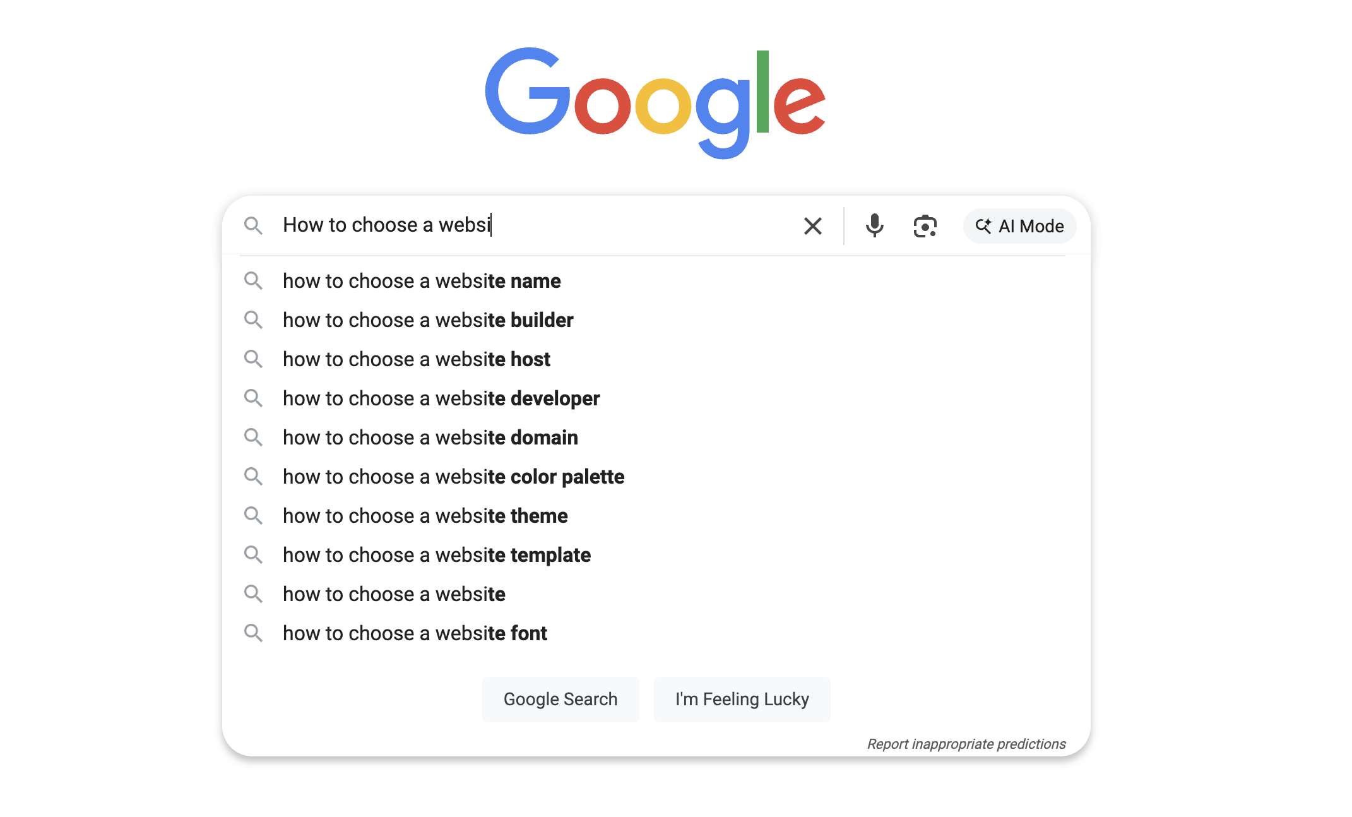1352x817 pixels.
Task: Click the Google logo
Action: point(655,103)
